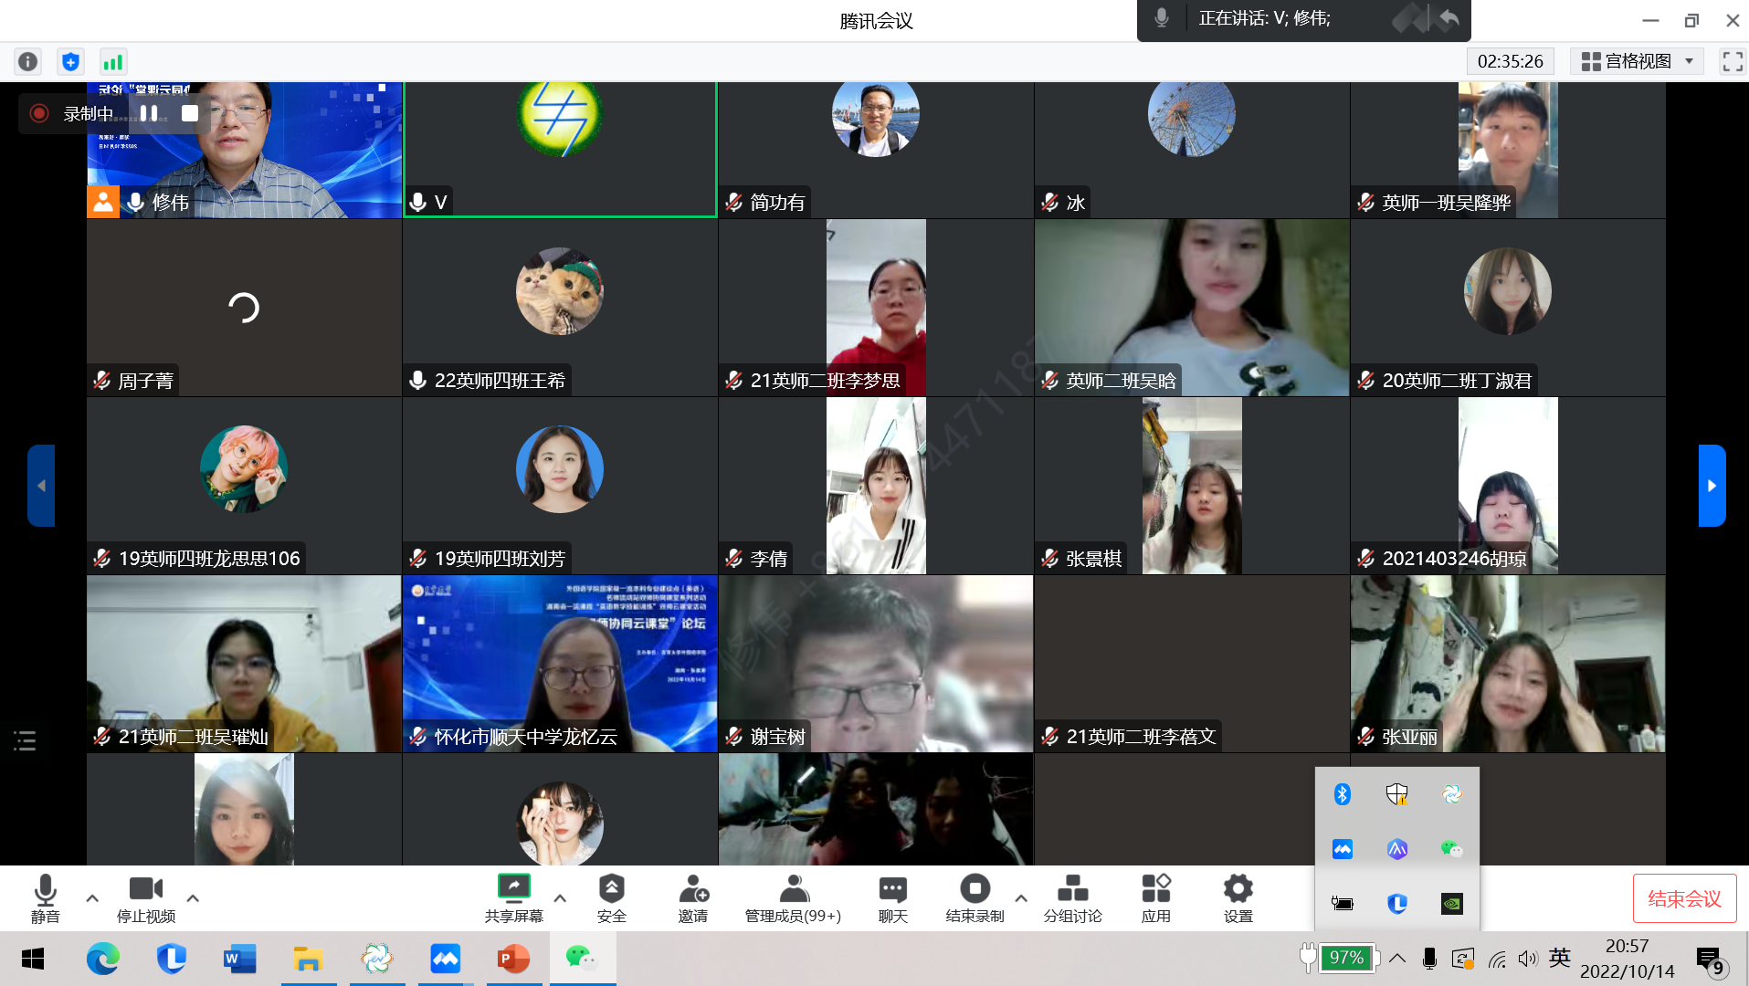Open Breakout Discussion (分组讨论)
The width and height of the screenshot is (1749, 986).
pyautogui.click(x=1072, y=897)
